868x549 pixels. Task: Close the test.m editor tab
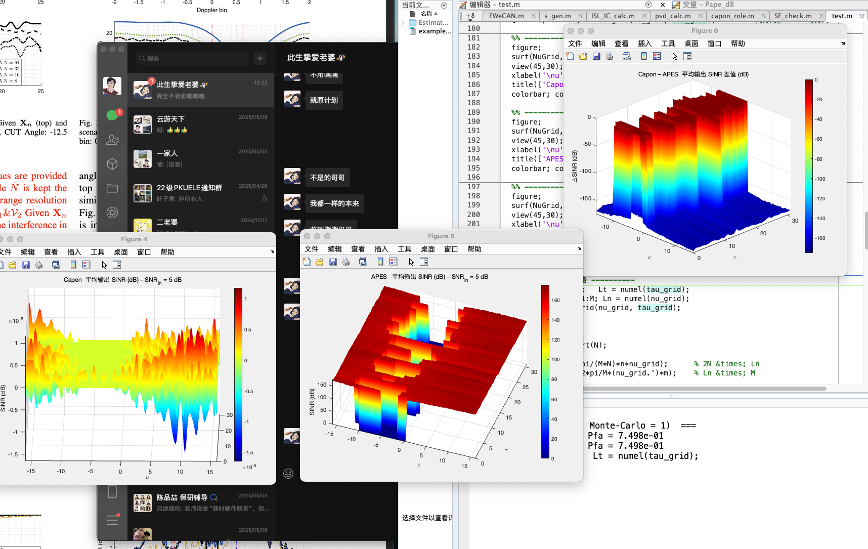861,16
